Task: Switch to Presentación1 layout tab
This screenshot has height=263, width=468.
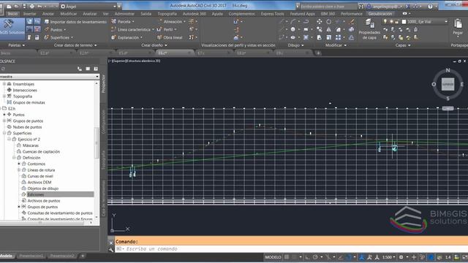Action: (31, 256)
